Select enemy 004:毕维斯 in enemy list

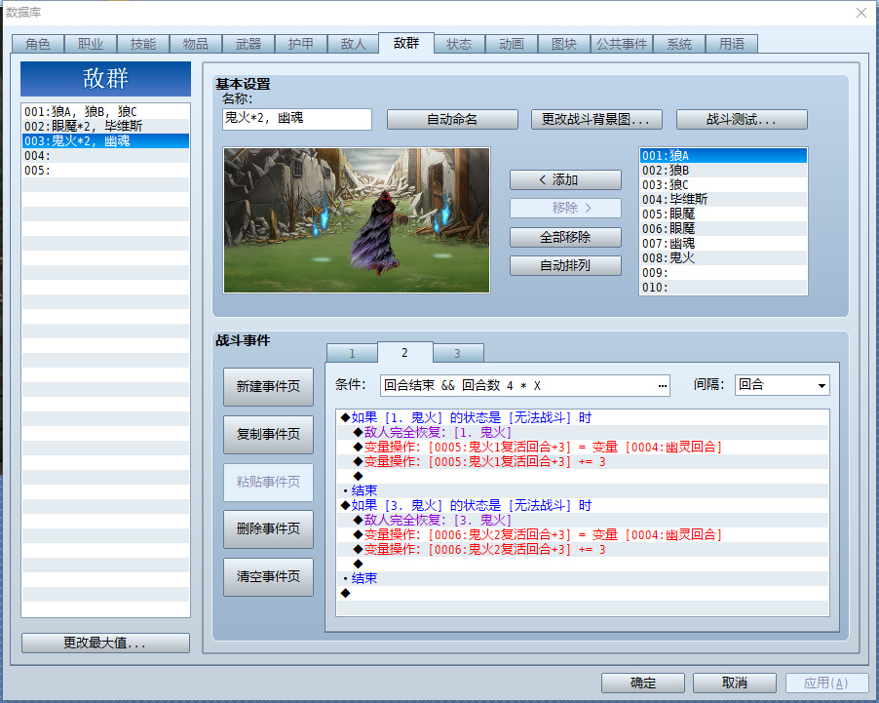pos(723,199)
